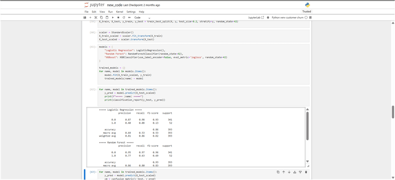This screenshot has width=395, height=180.
Task: Click inside the classification_report code cell
Action: 203,96
